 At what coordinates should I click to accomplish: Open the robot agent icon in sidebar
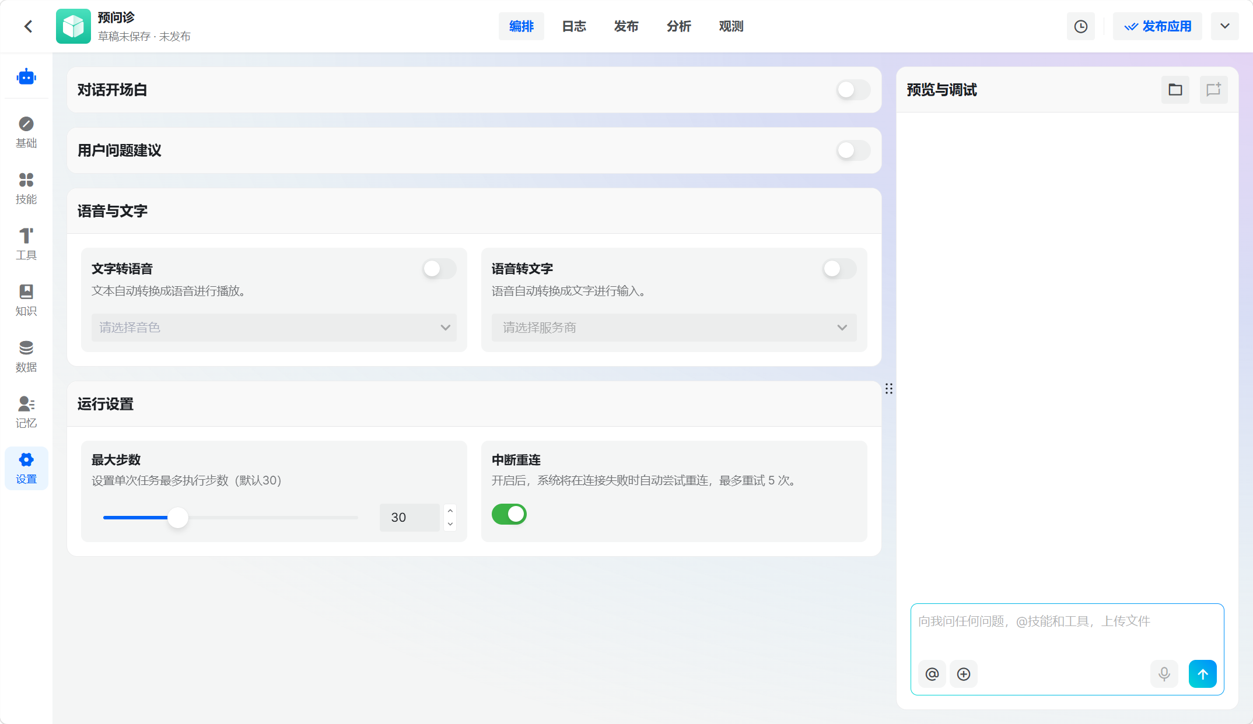26,76
